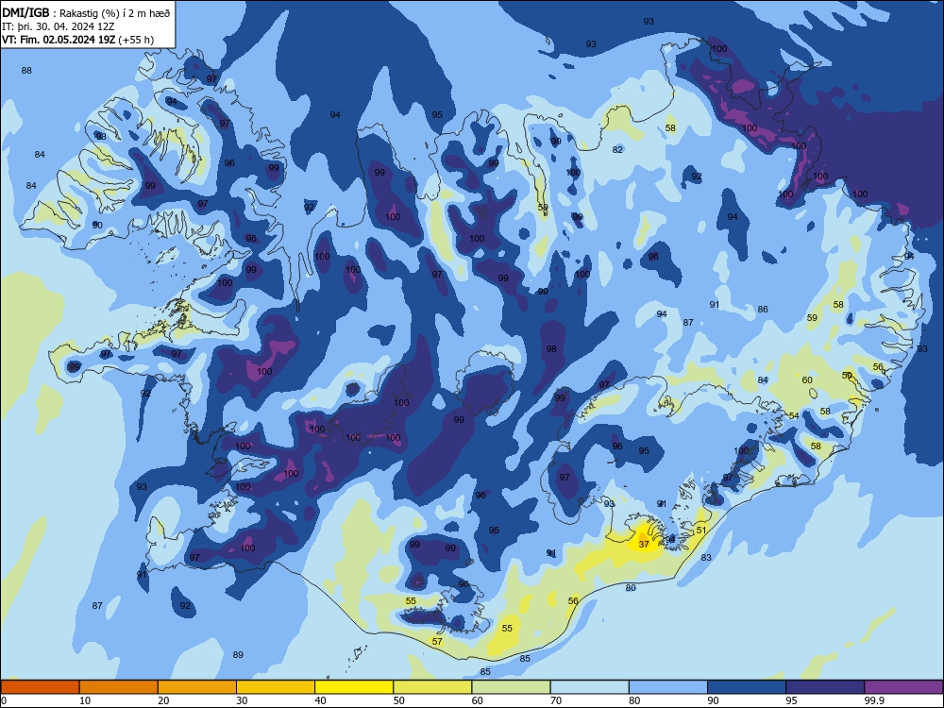Viewport: 944px width, 708px height.
Task: Pick the amber 30–40 legend segment
Action: click(276, 687)
